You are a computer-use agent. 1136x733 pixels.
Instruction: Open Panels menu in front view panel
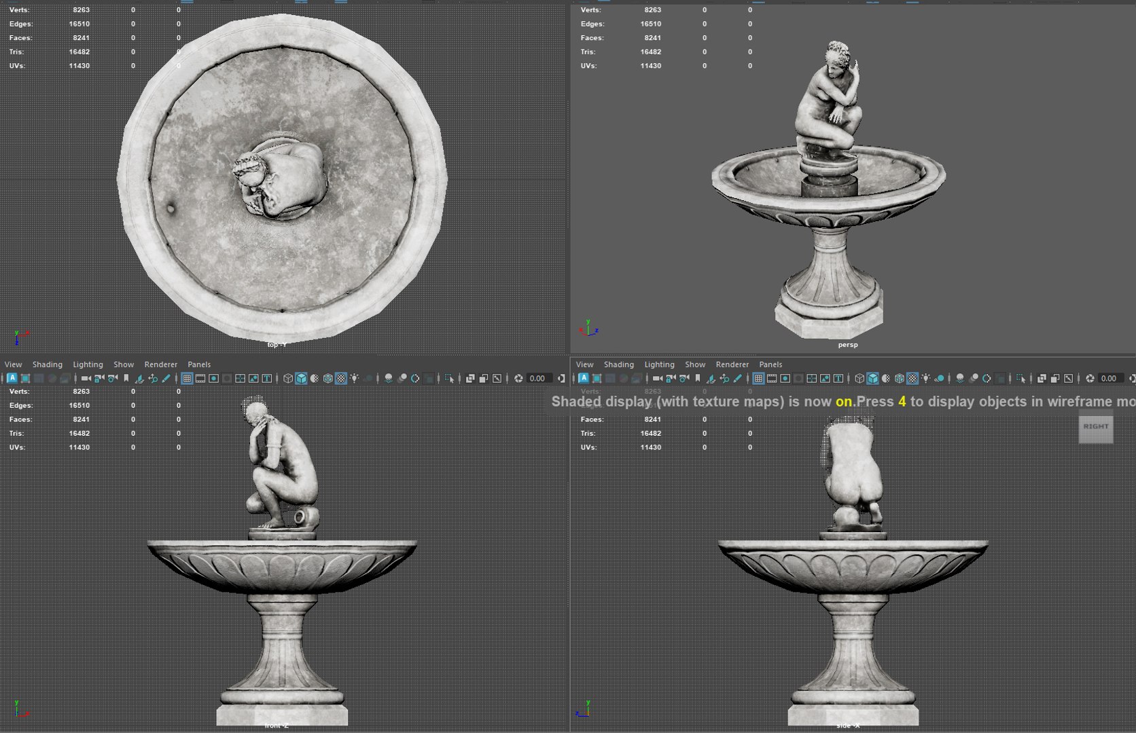pyautogui.click(x=199, y=364)
